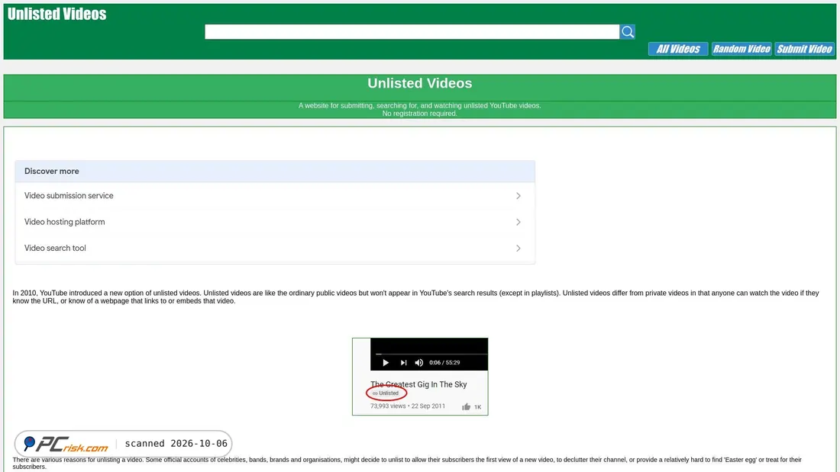
Task: Click the play icon in the video image
Action: [386, 362]
